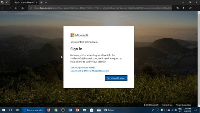This screenshot has width=200, height=113.
Task: Open Terms of use link
Action: coord(167,105)
